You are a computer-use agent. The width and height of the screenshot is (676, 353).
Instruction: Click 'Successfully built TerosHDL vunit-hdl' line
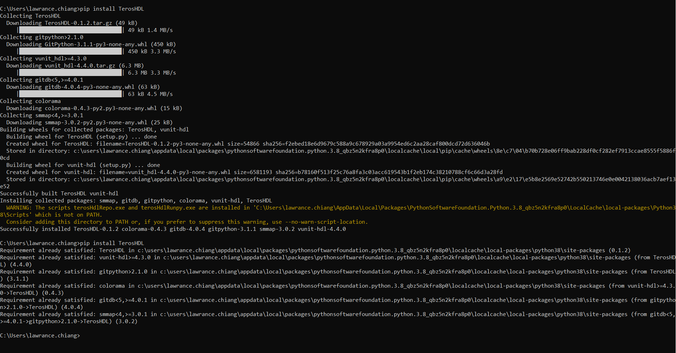coord(59,194)
